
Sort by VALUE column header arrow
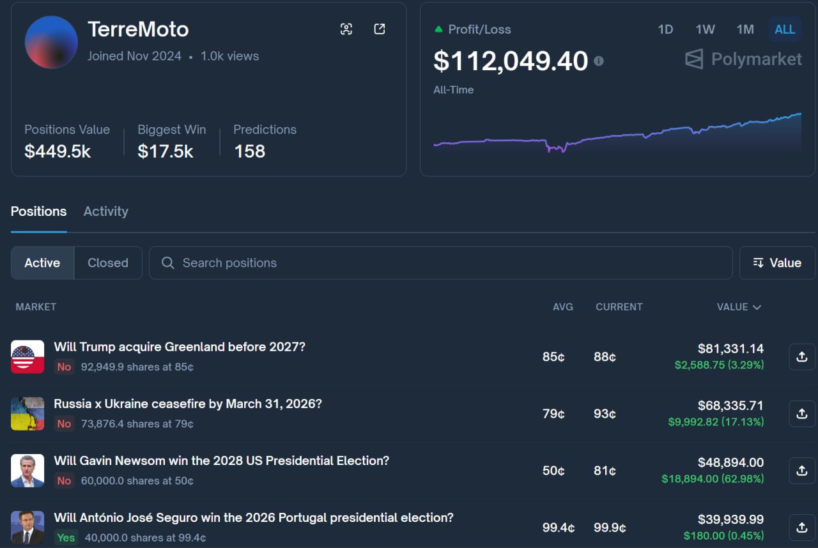[757, 307]
